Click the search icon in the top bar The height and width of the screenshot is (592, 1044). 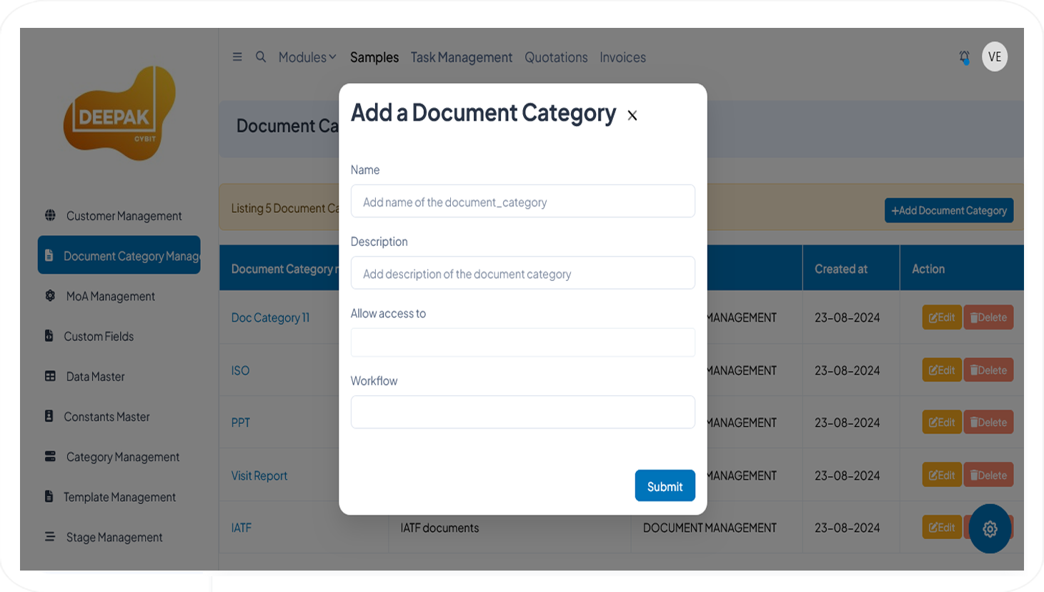[260, 56]
